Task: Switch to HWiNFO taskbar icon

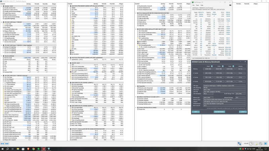Action: coord(49,149)
